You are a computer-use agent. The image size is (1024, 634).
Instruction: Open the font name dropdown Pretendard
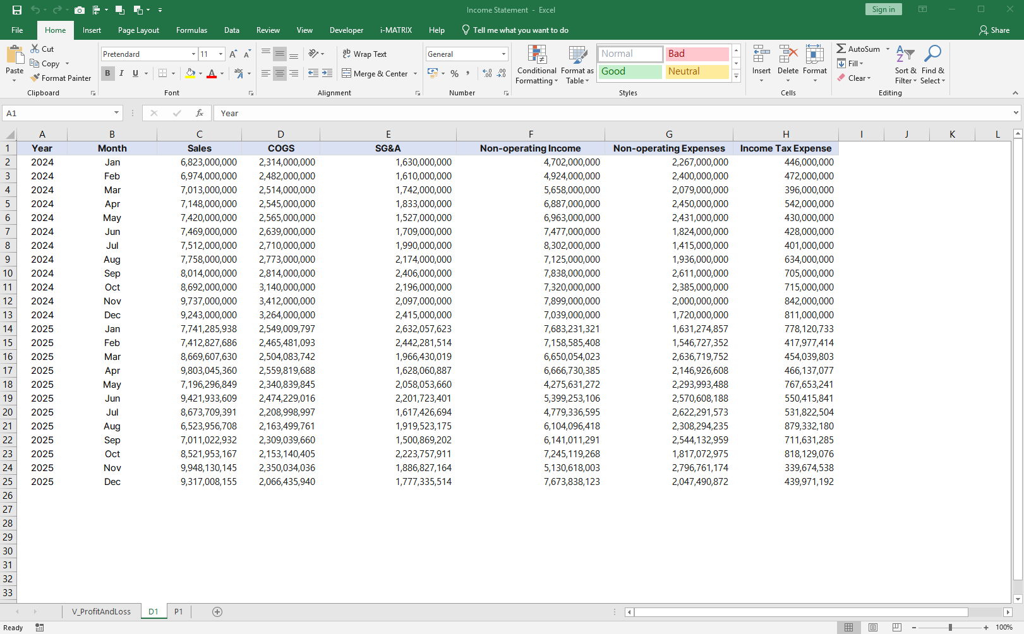[193, 54]
